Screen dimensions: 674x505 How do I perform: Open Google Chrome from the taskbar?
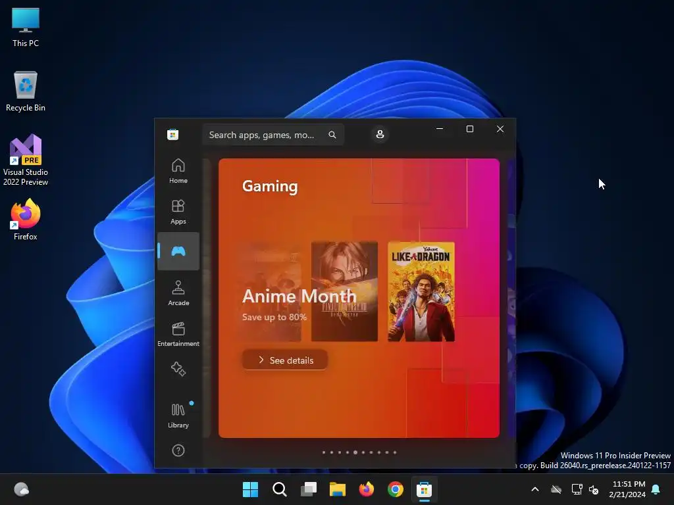tap(395, 489)
